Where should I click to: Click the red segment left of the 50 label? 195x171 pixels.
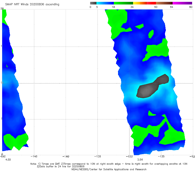(151, 3)
